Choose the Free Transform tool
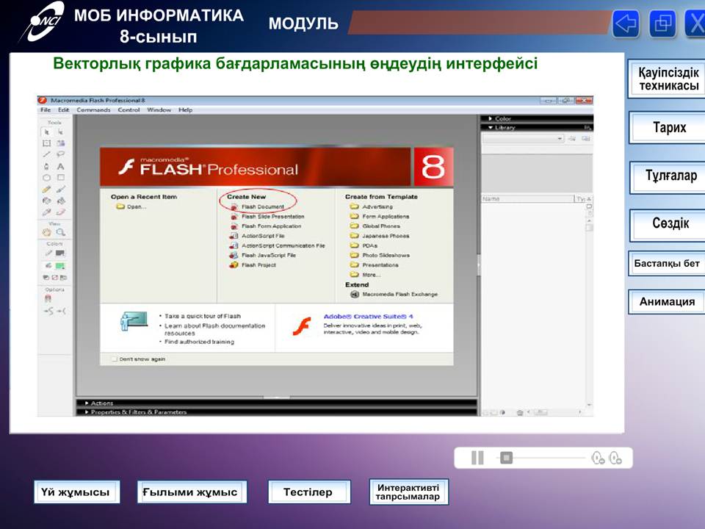The image size is (705, 529). 47,143
